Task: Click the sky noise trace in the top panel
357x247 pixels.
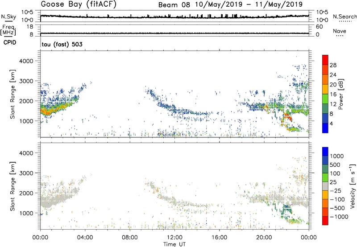Action: coord(174,17)
